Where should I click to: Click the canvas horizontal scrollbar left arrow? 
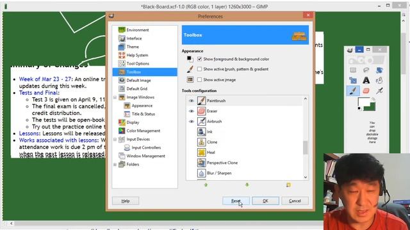pos(12,224)
